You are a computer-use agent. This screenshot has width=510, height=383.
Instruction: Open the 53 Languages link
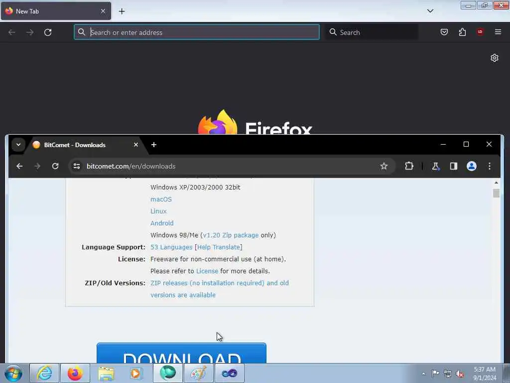[x=171, y=247]
